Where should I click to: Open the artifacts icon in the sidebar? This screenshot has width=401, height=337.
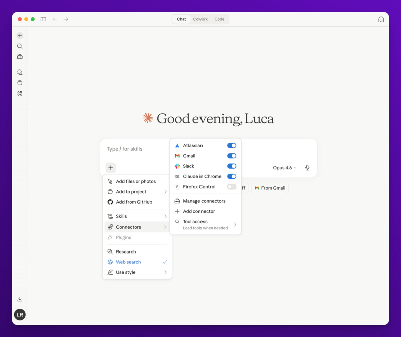pos(19,83)
